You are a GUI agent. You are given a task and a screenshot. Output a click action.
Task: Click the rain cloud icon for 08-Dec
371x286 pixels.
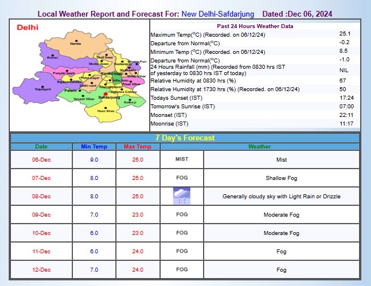pyautogui.click(x=181, y=196)
